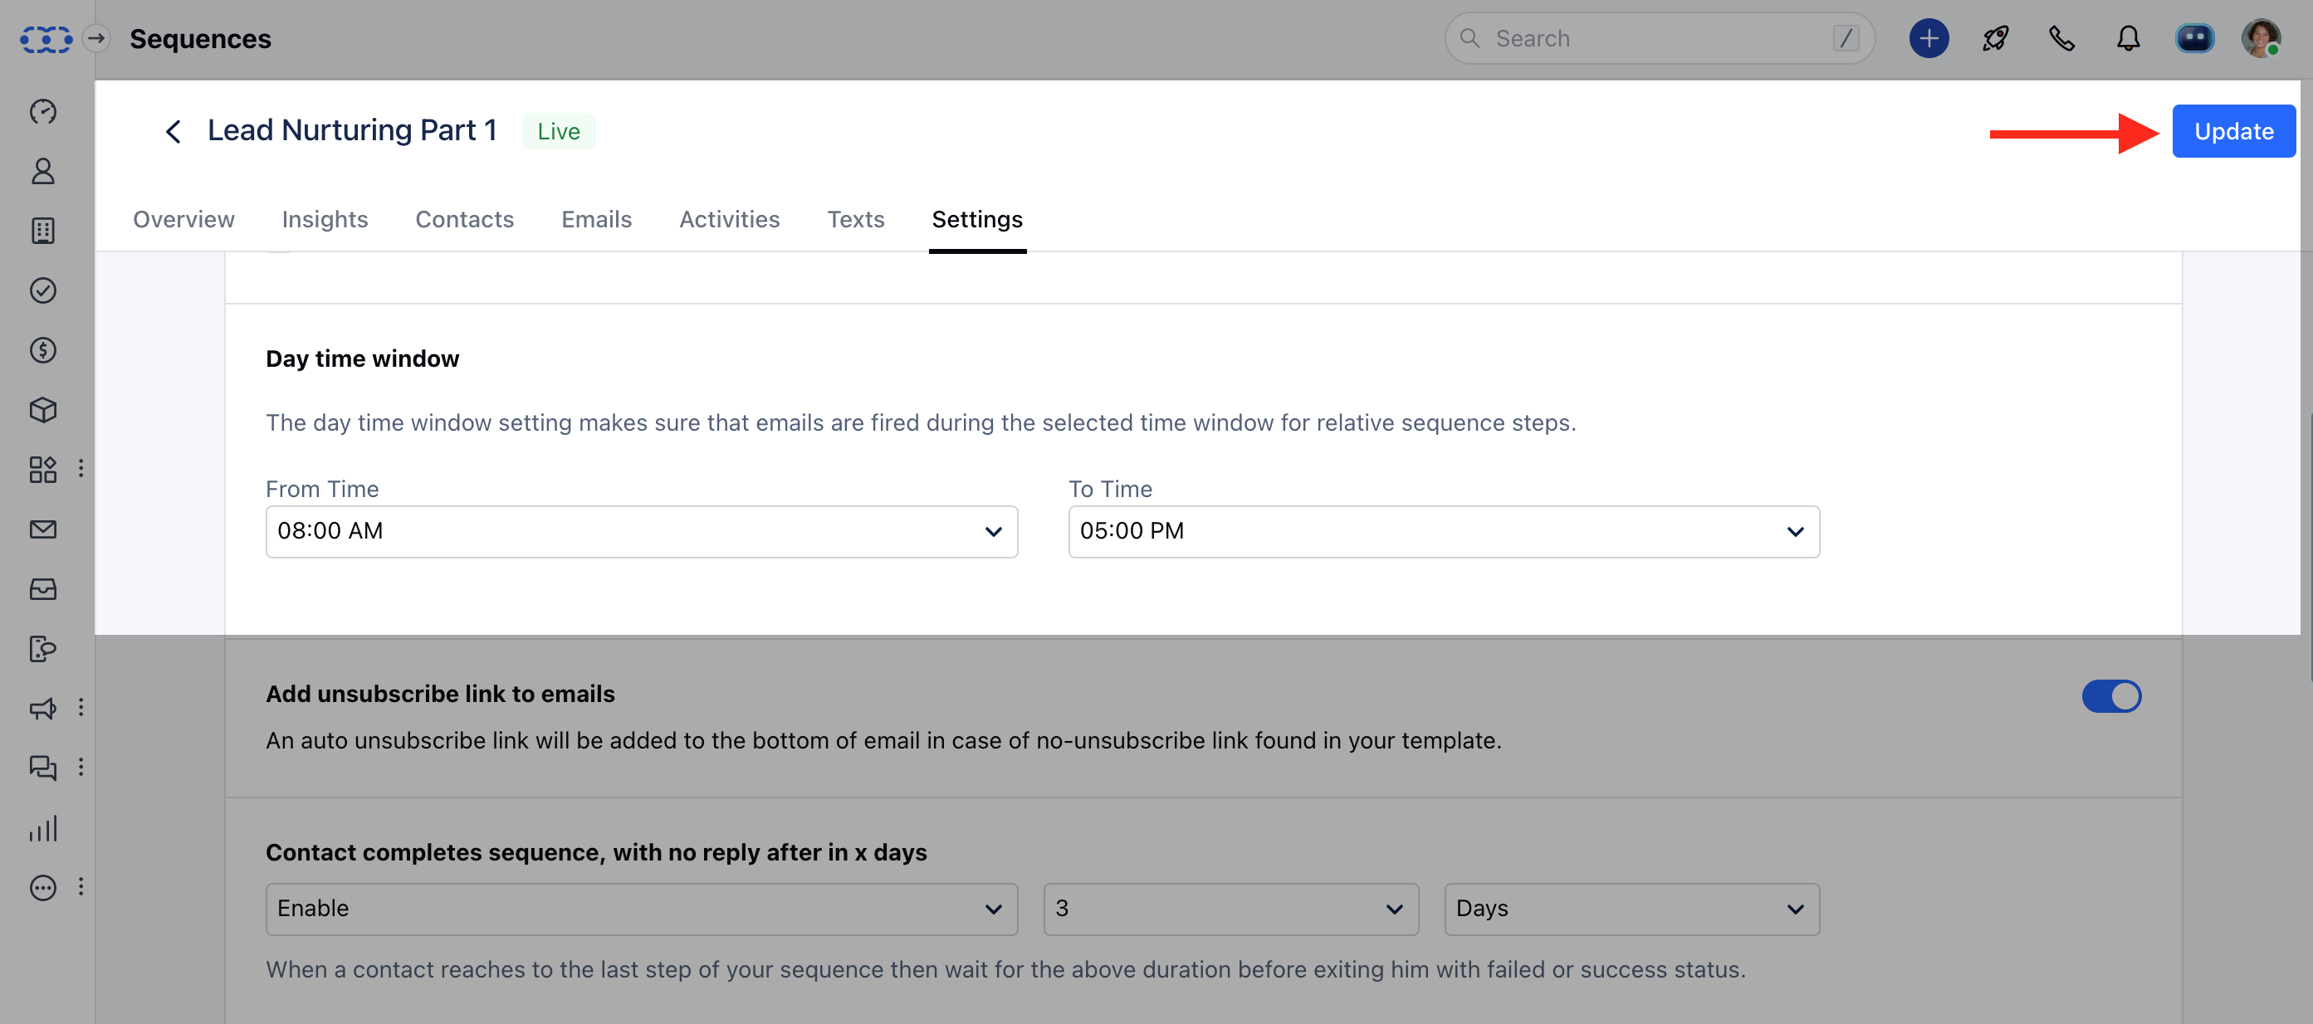The height and width of the screenshot is (1024, 2313).
Task: Click the Add unsubscribe link to emails heading
Action: (440, 695)
